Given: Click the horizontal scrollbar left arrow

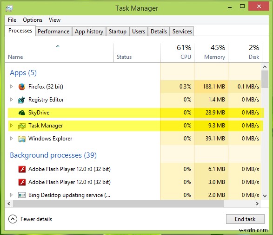Looking at the screenshot, I should pos(9,203).
